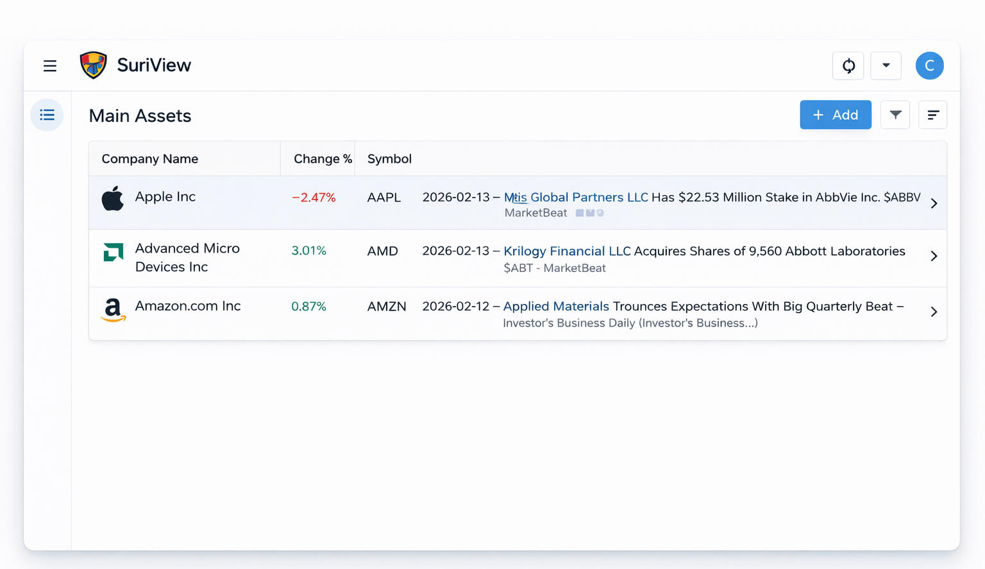Open the filter funnel icon
Image resolution: width=985 pixels, height=569 pixels.
(895, 115)
